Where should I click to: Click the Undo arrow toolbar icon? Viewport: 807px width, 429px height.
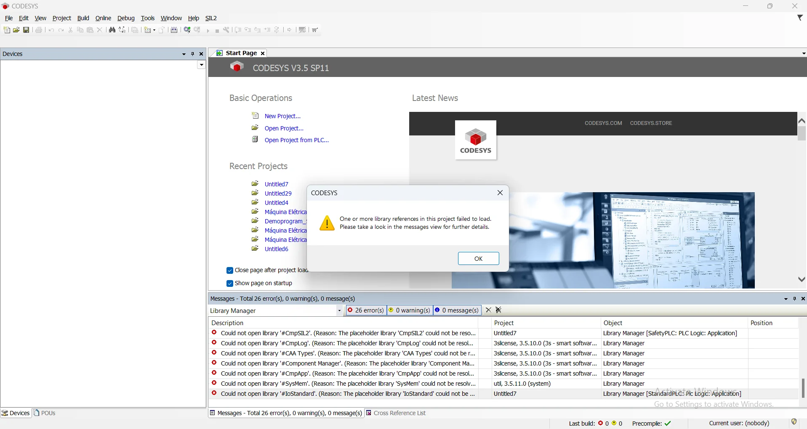(51, 30)
